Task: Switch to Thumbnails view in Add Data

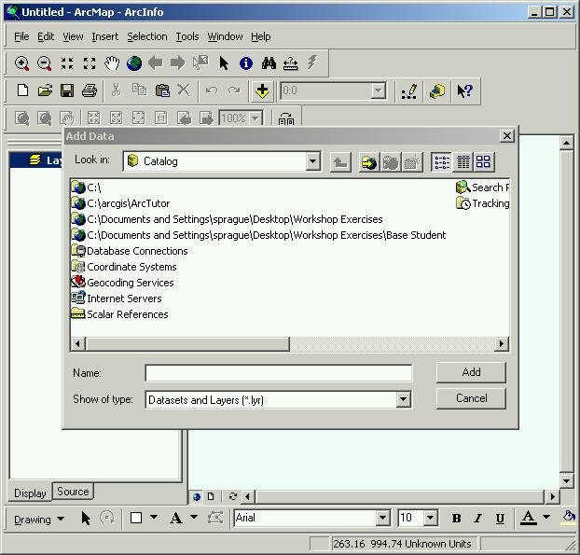Action: click(x=483, y=162)
